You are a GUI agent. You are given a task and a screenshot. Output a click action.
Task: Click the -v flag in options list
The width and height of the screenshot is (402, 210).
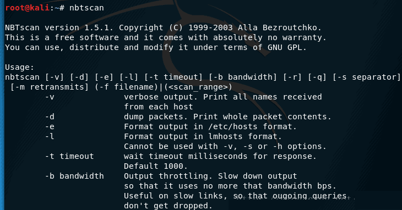click(50, 97)
